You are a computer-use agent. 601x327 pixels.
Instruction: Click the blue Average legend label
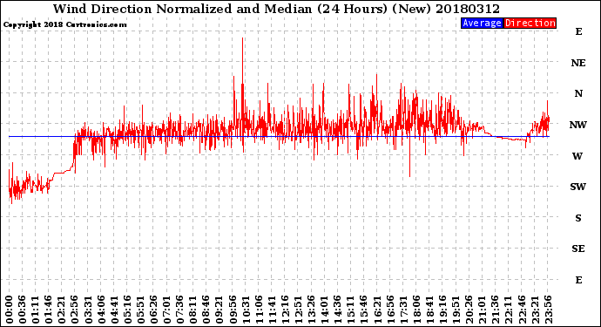(x=482, y=23)
